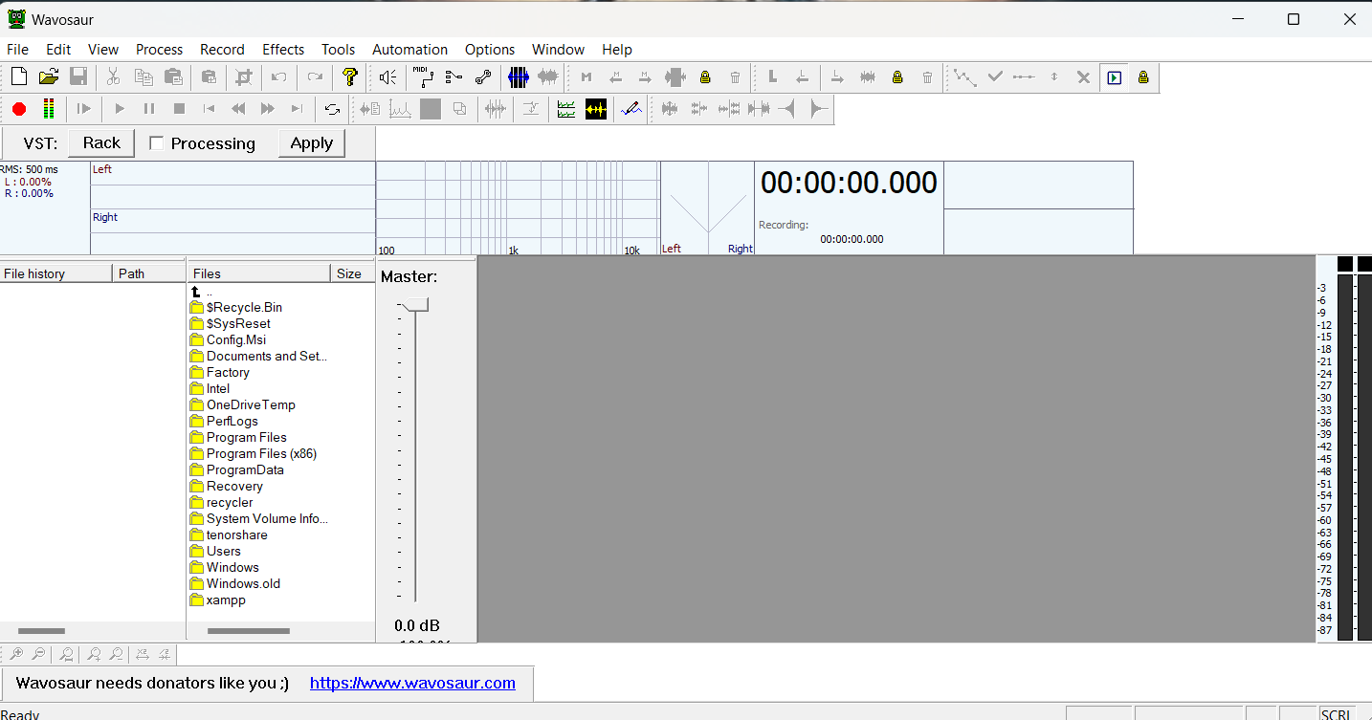Open the Tools menu
Screen dimensions: 1372x720
pyautogui.click(x=338, y=50)
